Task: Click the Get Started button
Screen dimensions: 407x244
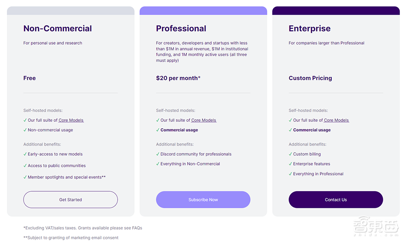Action: pyautogui.click(x=70, y=200)
